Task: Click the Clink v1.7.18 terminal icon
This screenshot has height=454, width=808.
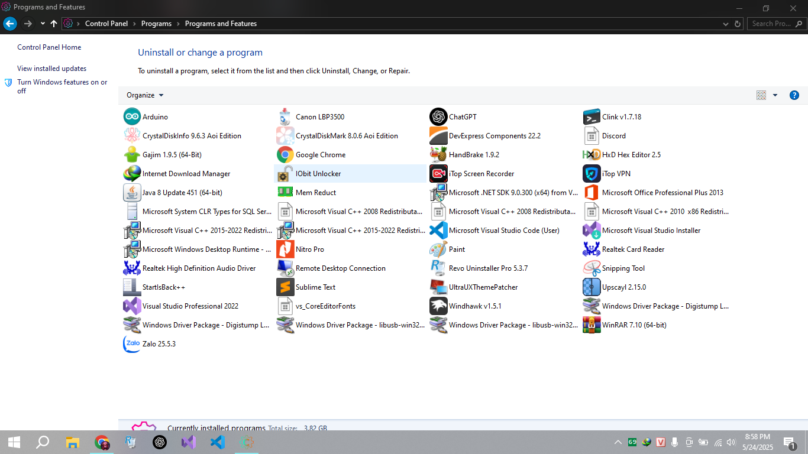Action: (592, 116)
